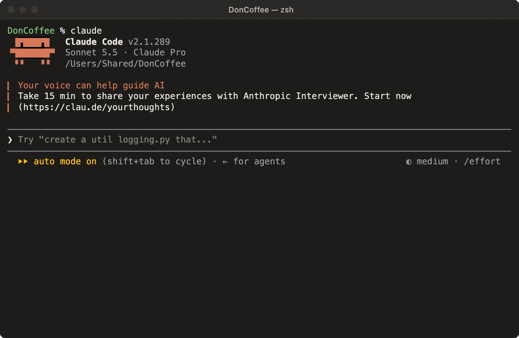Zoom the terminal window via third button

click(35, 10)
